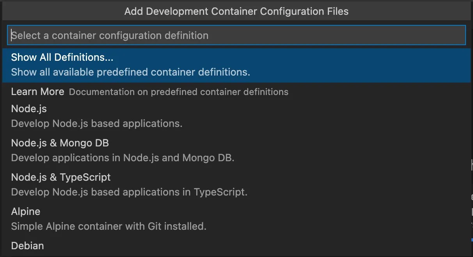This screenshot has height=257, width=473.
Task: Click the 'TypeScript' word in item title
Action: click(85, 178)
